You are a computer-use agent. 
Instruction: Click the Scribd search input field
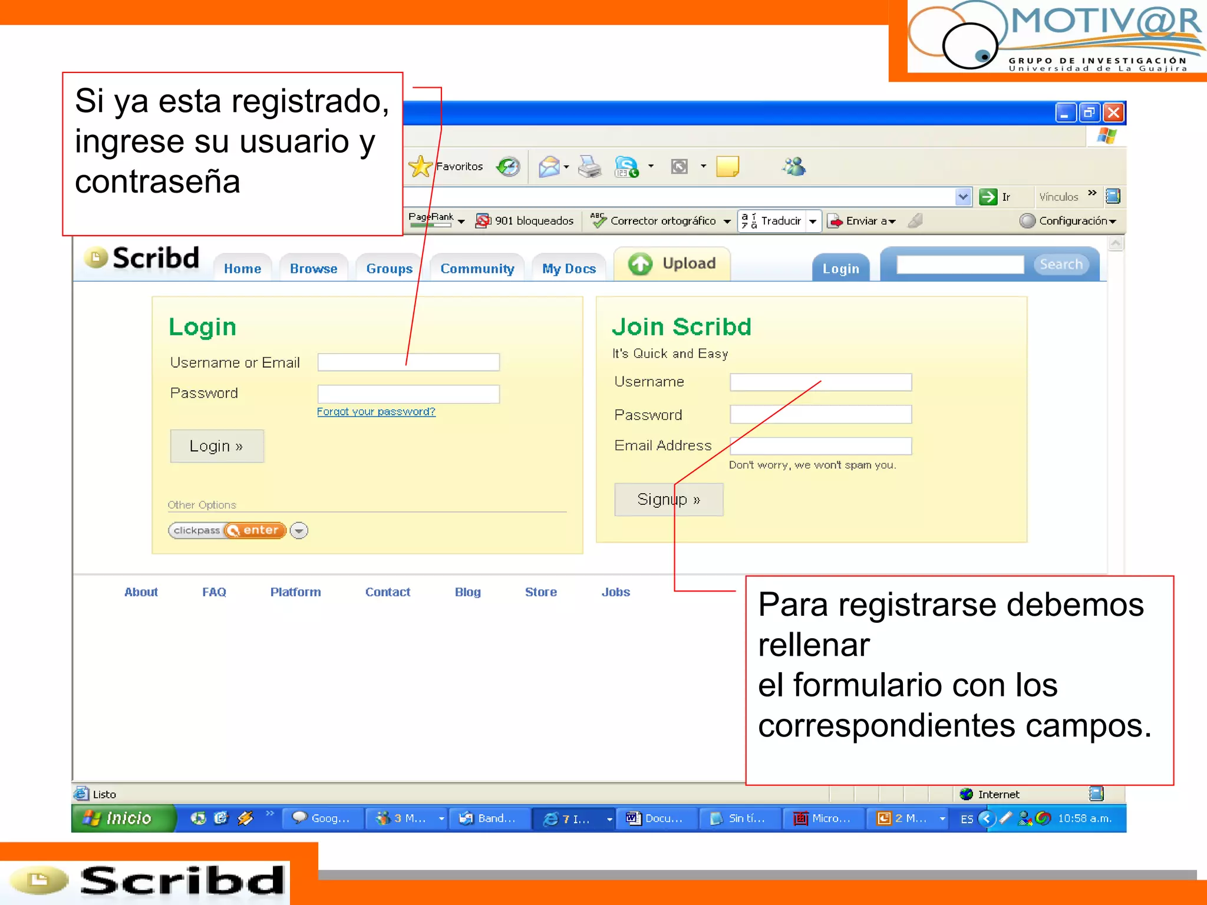coord(960,265)
